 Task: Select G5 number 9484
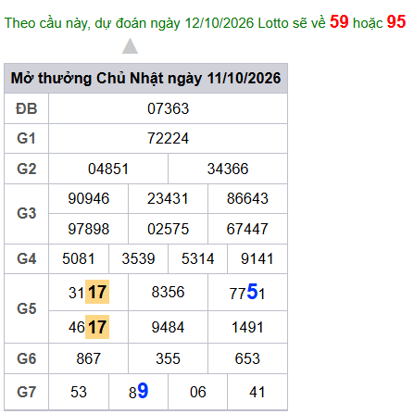pos(168,327)
